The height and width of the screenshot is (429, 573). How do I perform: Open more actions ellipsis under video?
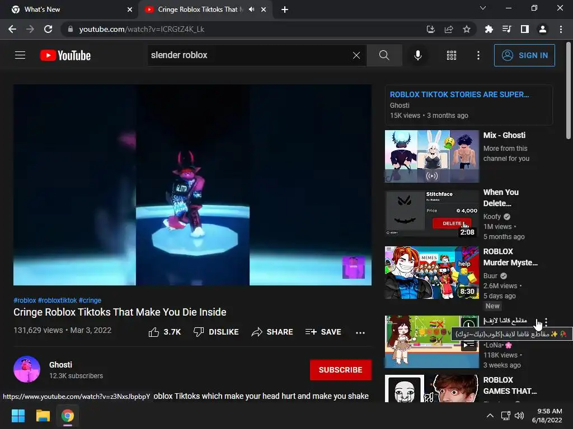pyautogui.click(x=360, y=332)
